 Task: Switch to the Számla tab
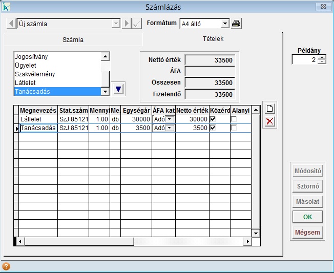click(x=73, y=39)
